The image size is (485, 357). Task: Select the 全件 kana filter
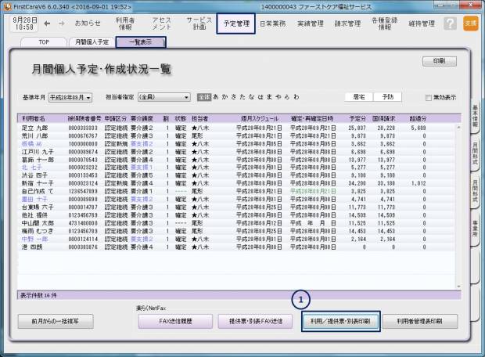tap(204, 97)
